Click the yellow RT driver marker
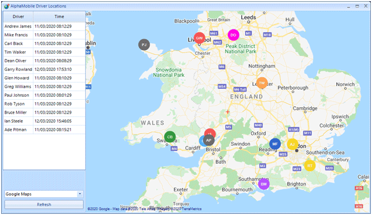Image resolution: width=372 pixels, height=215 pixels. pos(310,165)
